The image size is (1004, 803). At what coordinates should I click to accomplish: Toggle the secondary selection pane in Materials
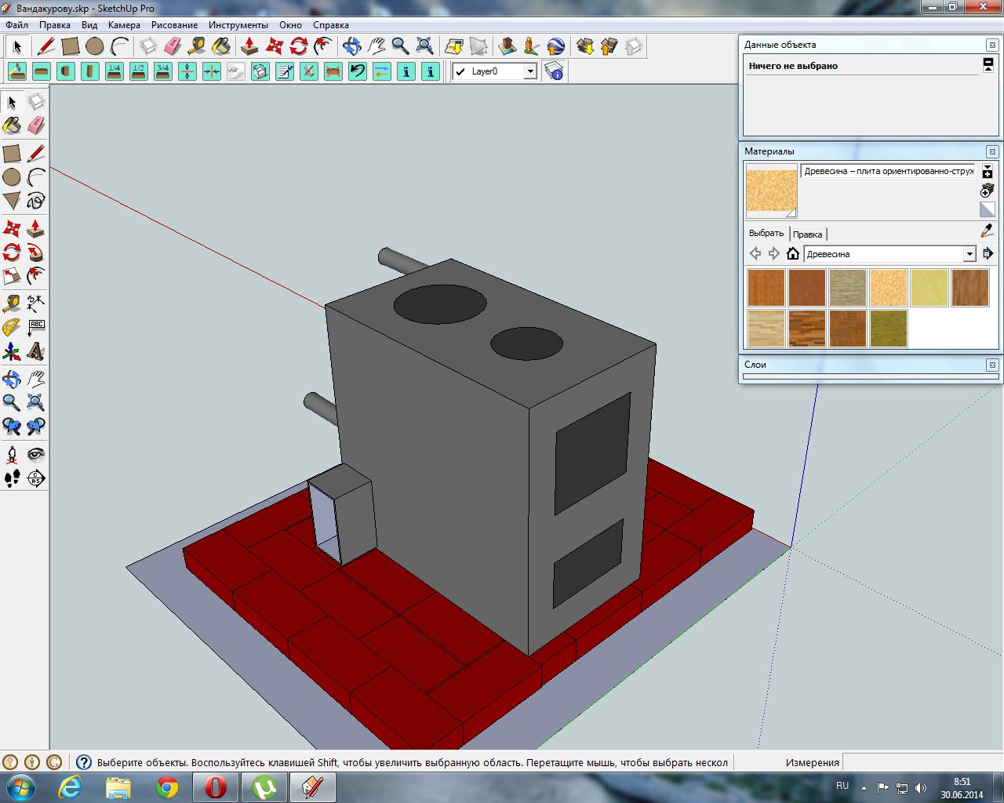click(x=988, y=171)
